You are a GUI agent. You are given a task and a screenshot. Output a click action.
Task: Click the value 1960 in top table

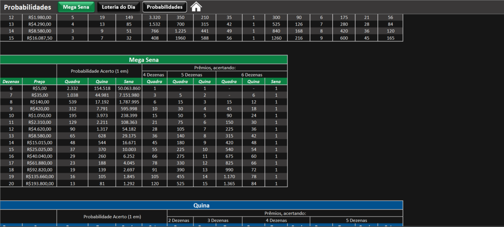[180, 37]
